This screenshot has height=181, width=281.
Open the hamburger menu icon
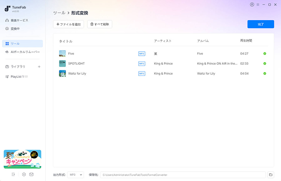(x=258, y=4)
